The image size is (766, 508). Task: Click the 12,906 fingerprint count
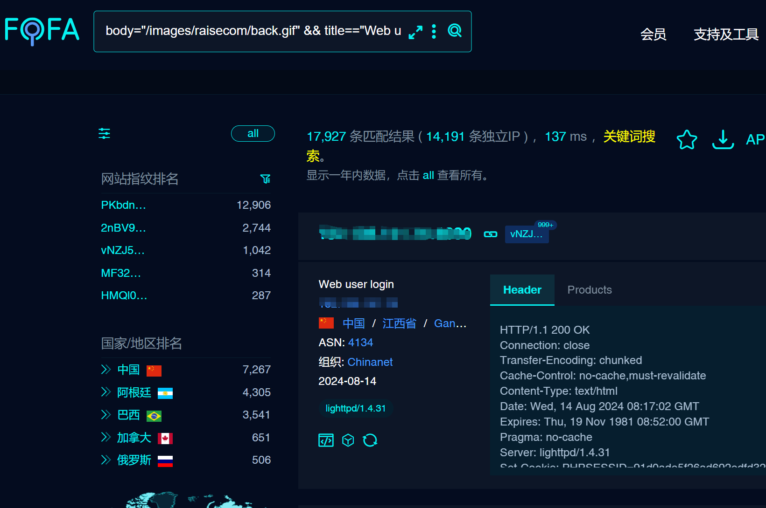tap(253, 205)
